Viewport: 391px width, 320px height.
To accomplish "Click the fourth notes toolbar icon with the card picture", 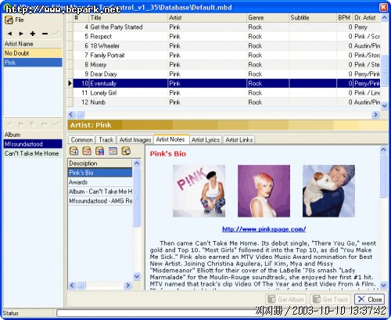I will [x=113, y=151].
